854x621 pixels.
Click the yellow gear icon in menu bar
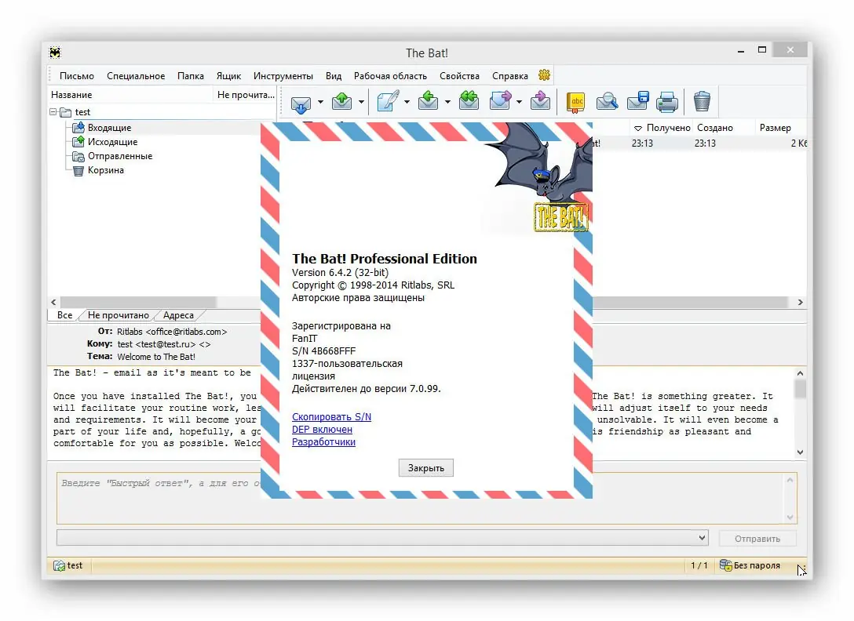[x=544, y=75]
